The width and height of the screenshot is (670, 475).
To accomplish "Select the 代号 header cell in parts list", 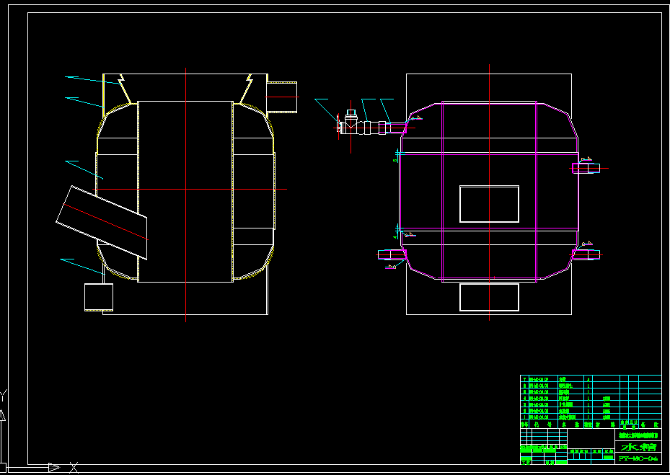I will coord(543,425).
